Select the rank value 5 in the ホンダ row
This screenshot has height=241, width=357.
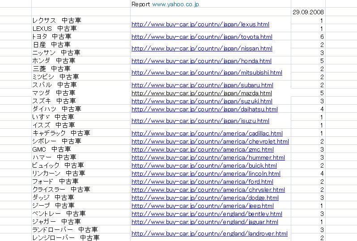coord(308,61)
